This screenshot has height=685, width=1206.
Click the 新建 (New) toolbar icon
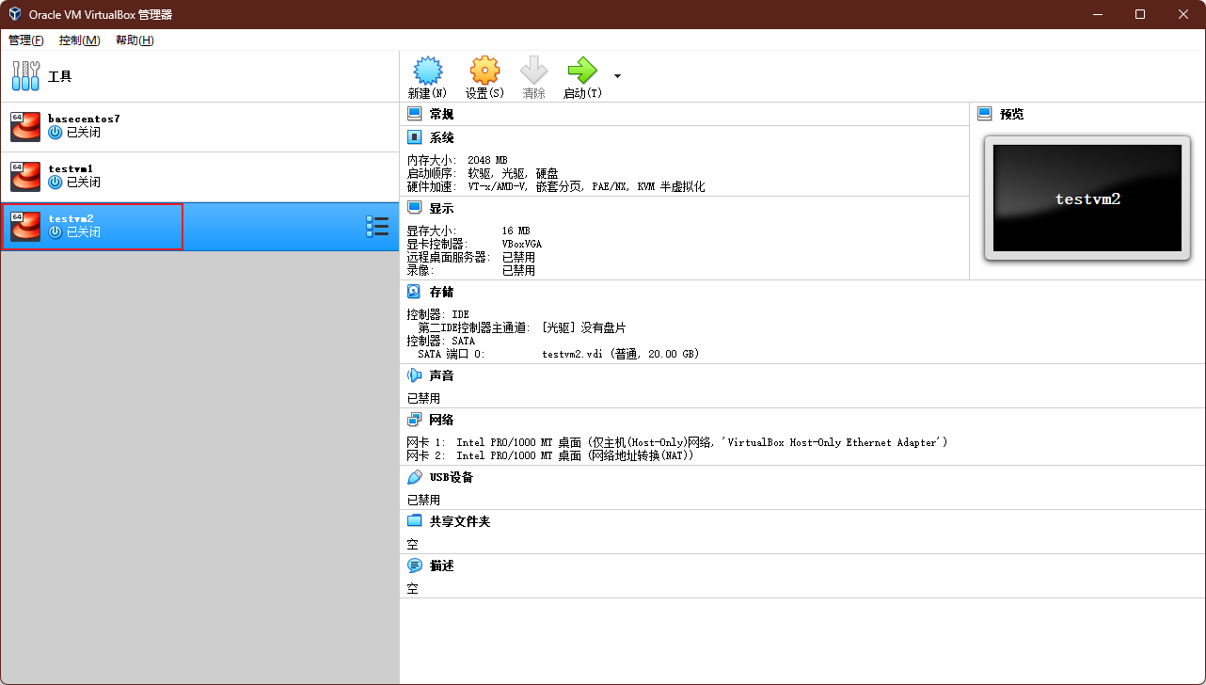click(x=427, y=71)
